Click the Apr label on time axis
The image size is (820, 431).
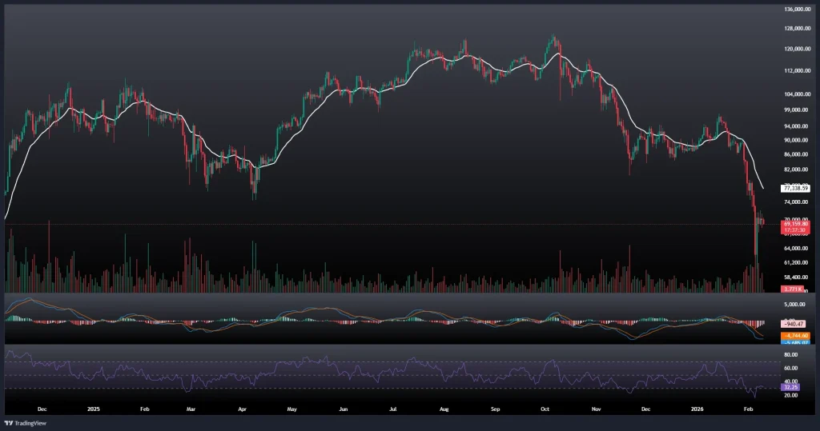(243, 408)
